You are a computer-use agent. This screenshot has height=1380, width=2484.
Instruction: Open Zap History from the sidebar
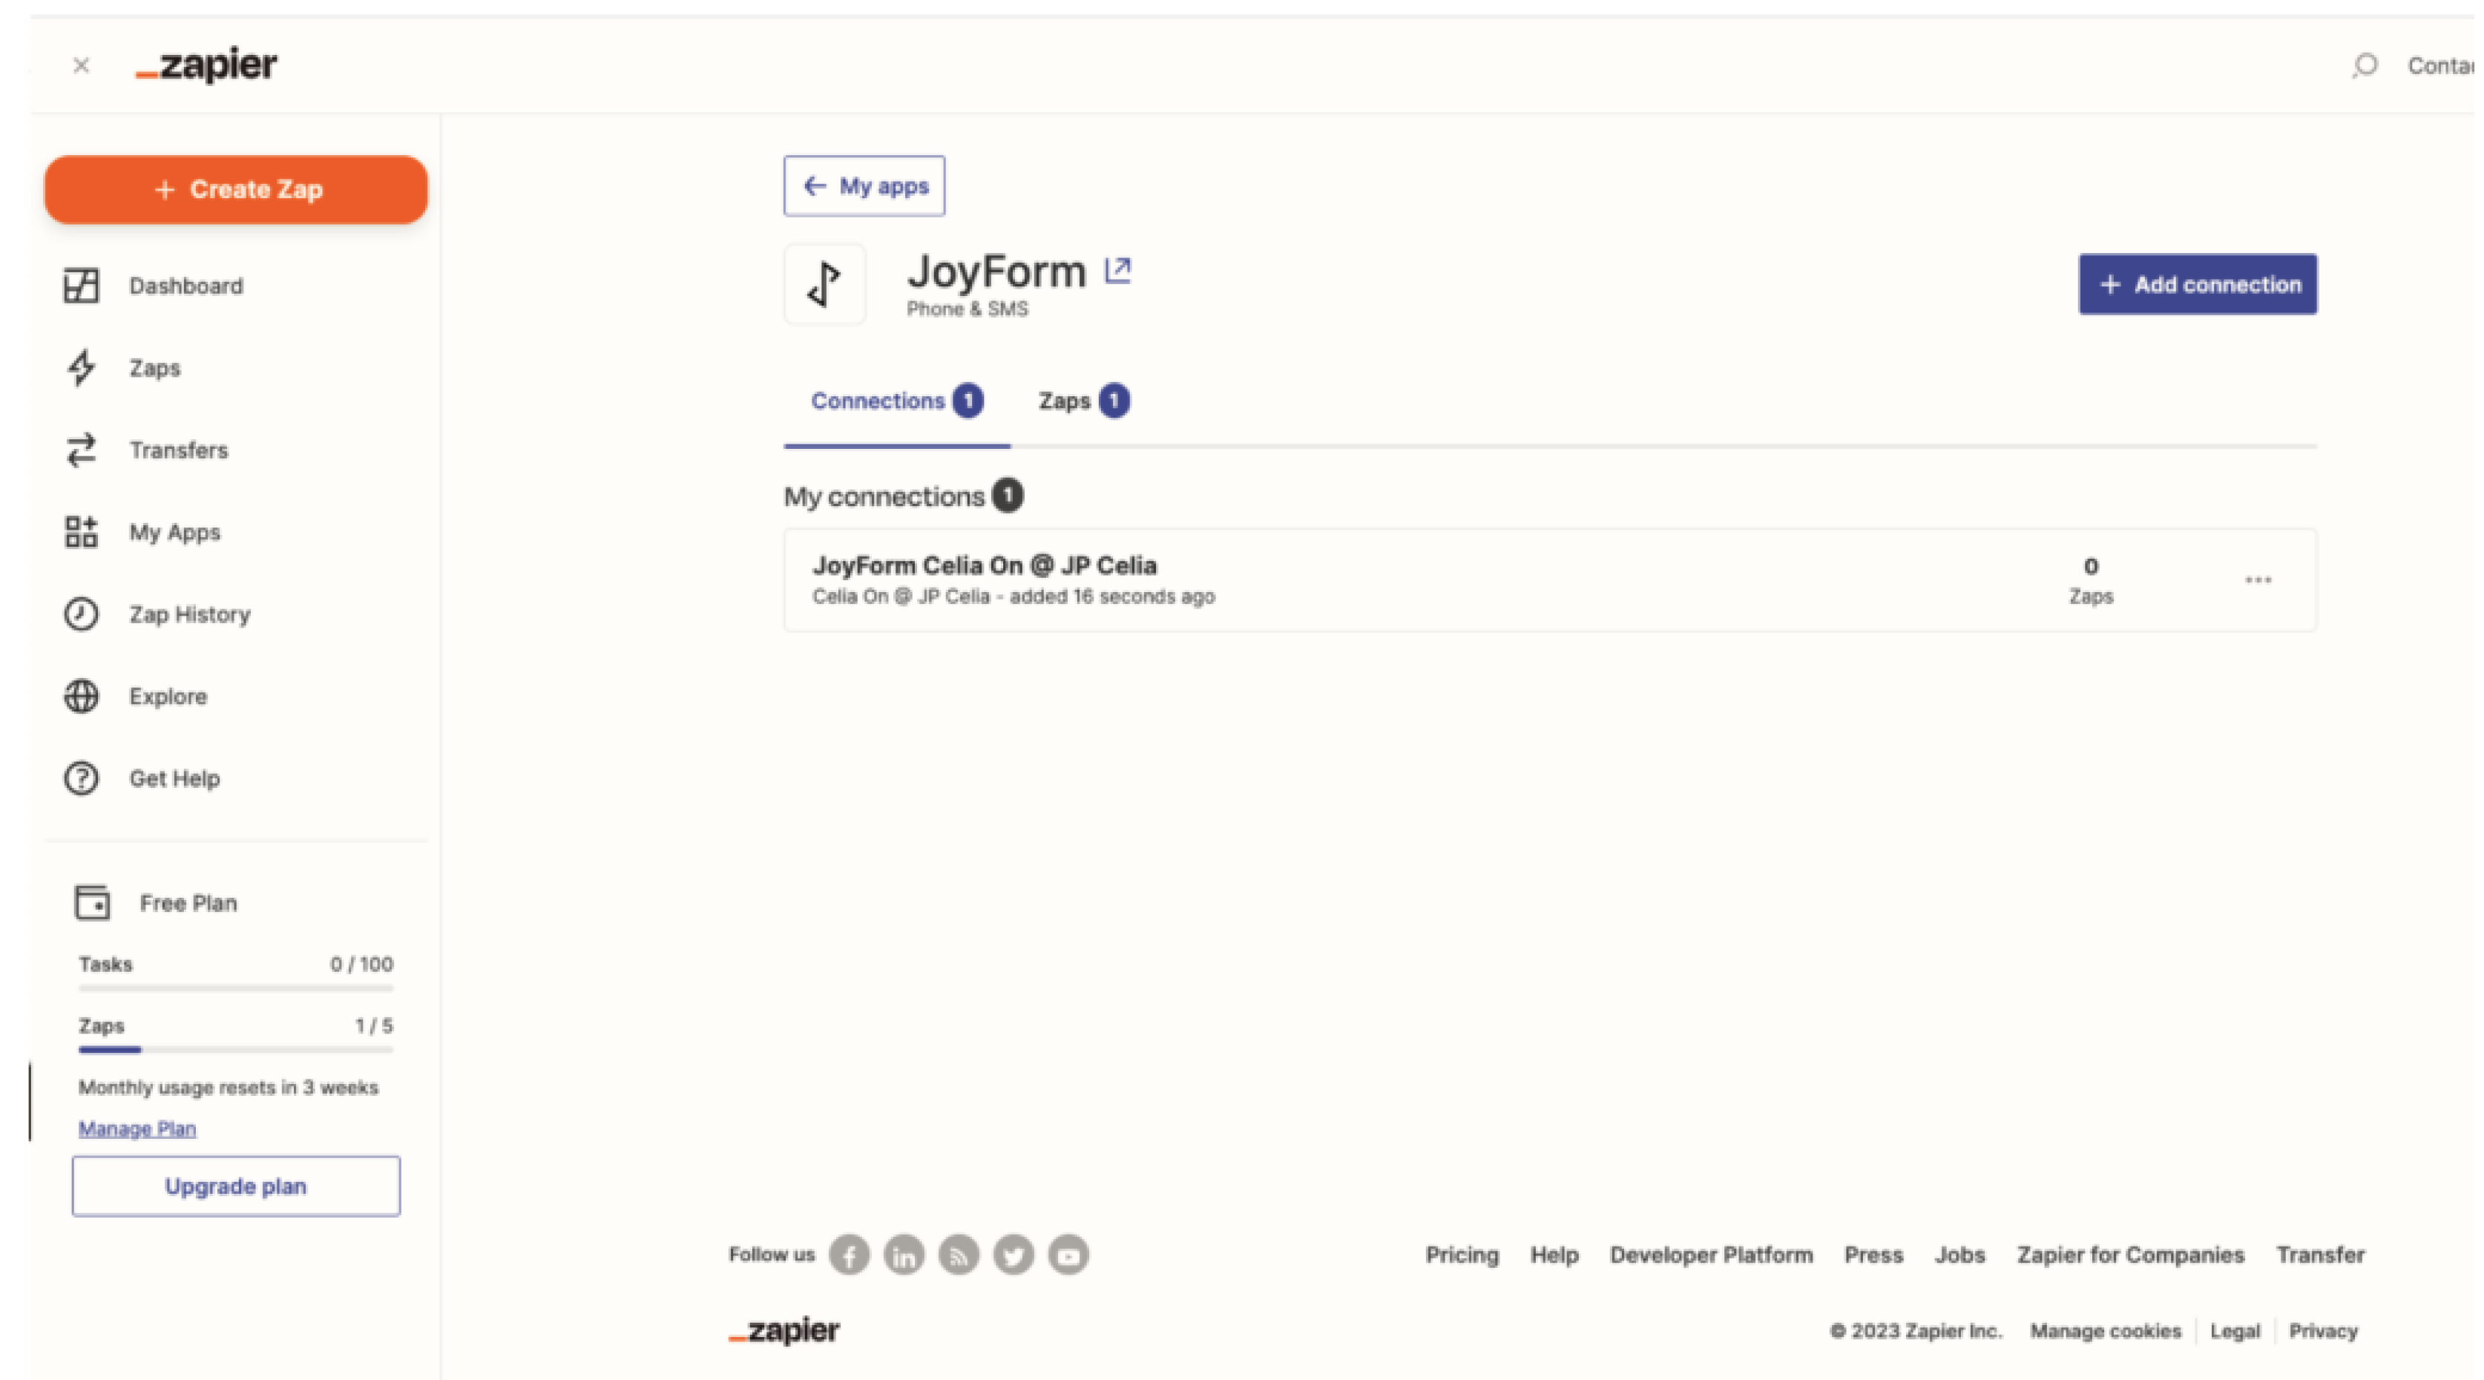pos(191,614)
